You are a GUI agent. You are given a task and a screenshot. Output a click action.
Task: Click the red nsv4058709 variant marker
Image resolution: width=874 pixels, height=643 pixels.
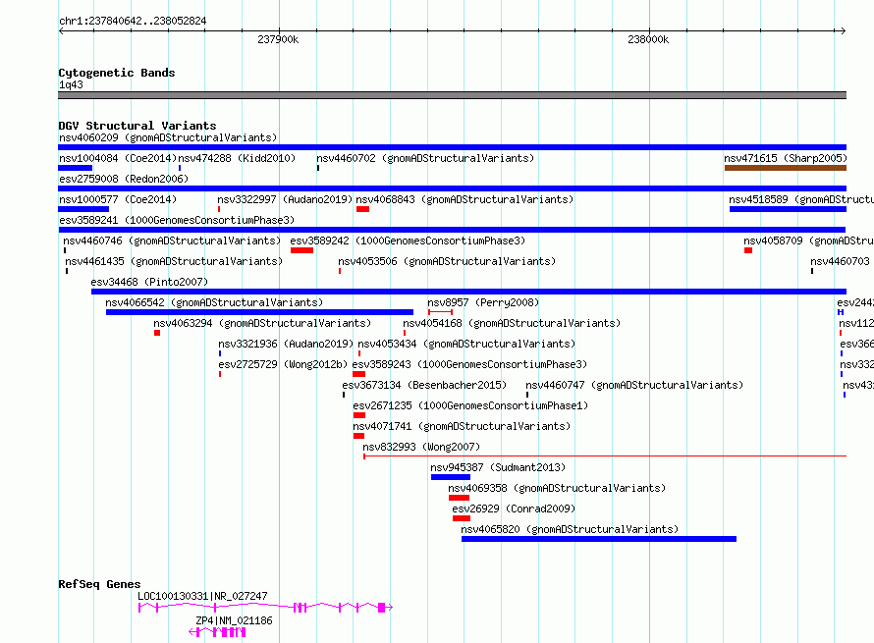pos(748,250)
